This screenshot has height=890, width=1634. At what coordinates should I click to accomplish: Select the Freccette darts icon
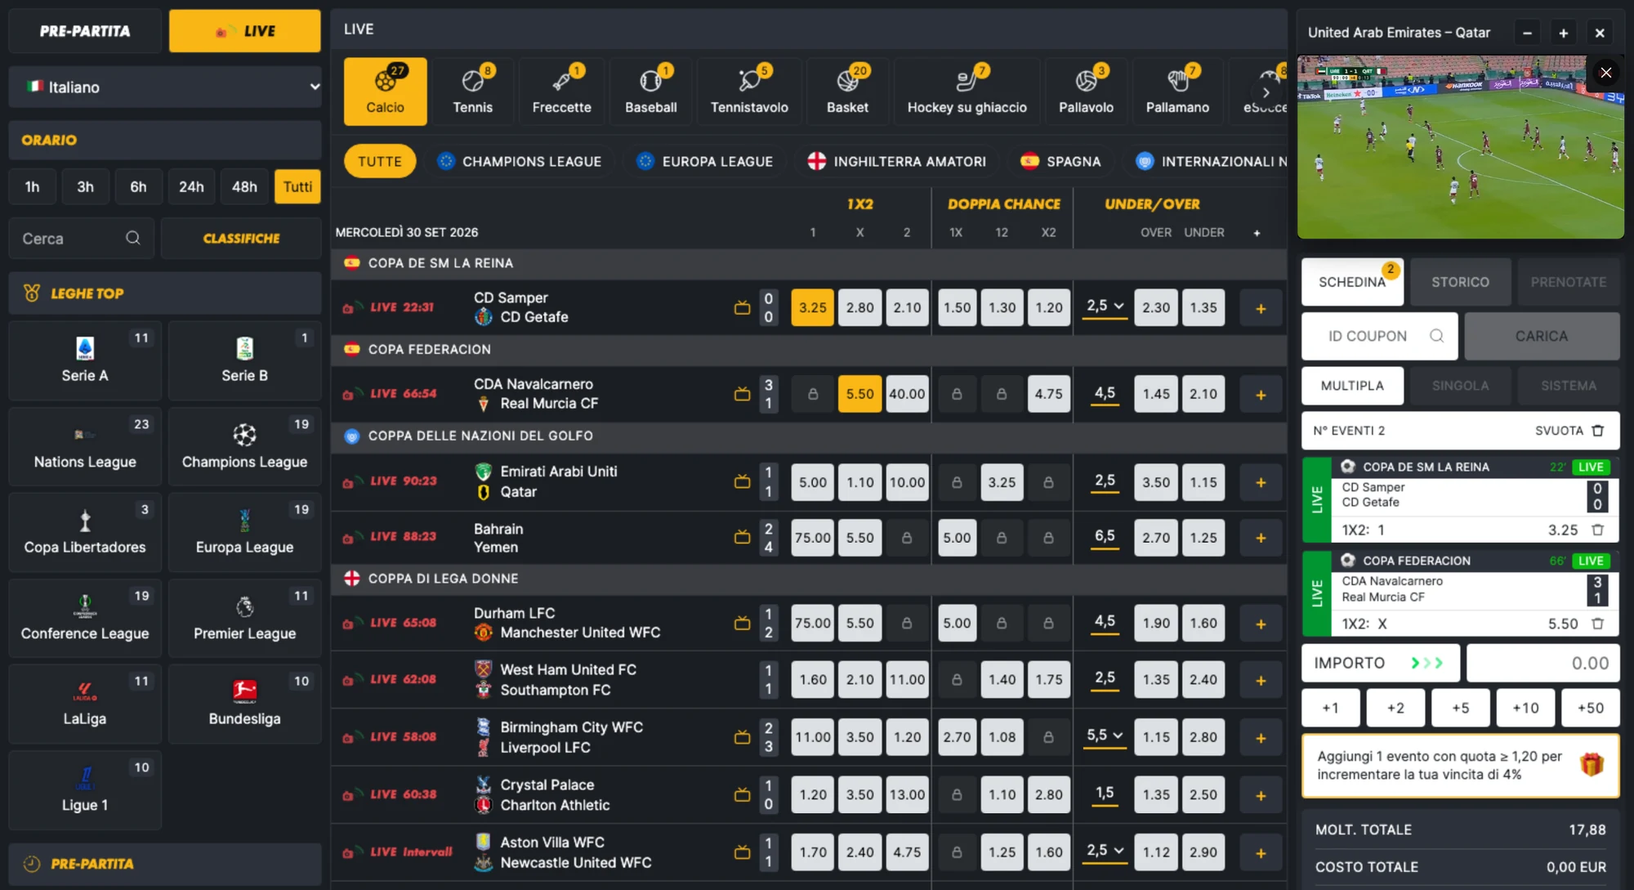[561, 91]
